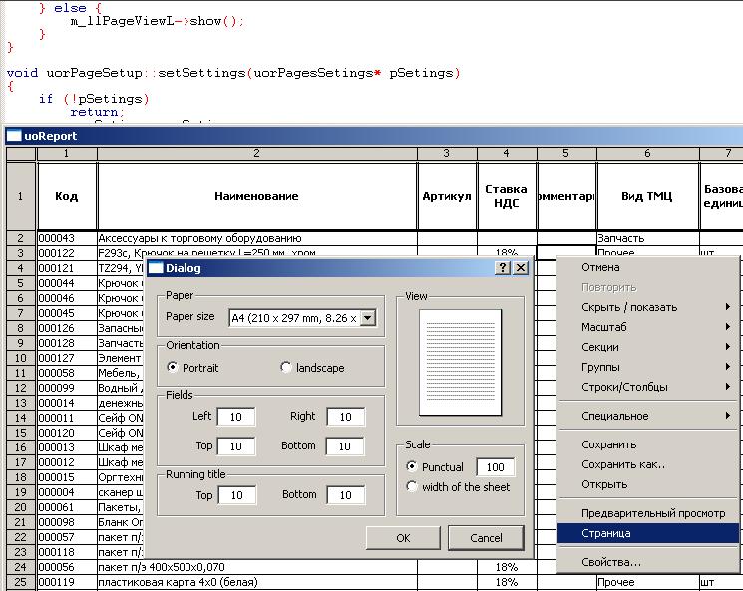The image size is (743, 591).
Task: Open the Paper size dropdown
Action: pyautogui.click(x=367, y=317)
